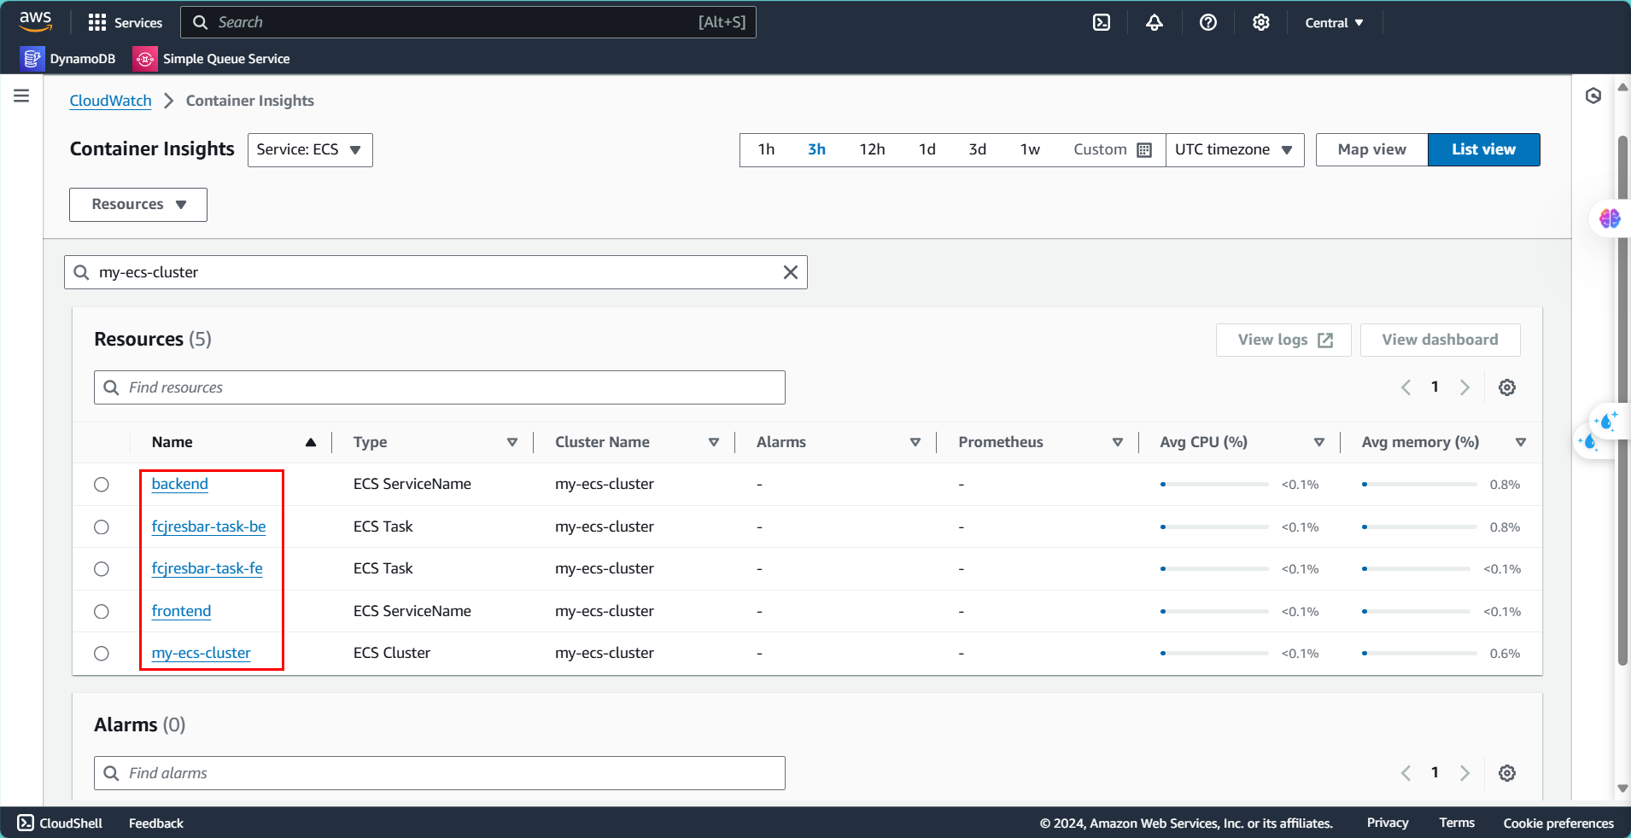
Task: Select the fcjresbar-task-be radio button
Action: (102, 527)
